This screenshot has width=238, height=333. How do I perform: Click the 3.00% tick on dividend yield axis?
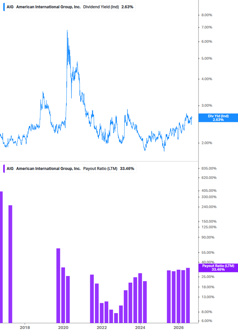pyautogui.click(x=207, y=106)
